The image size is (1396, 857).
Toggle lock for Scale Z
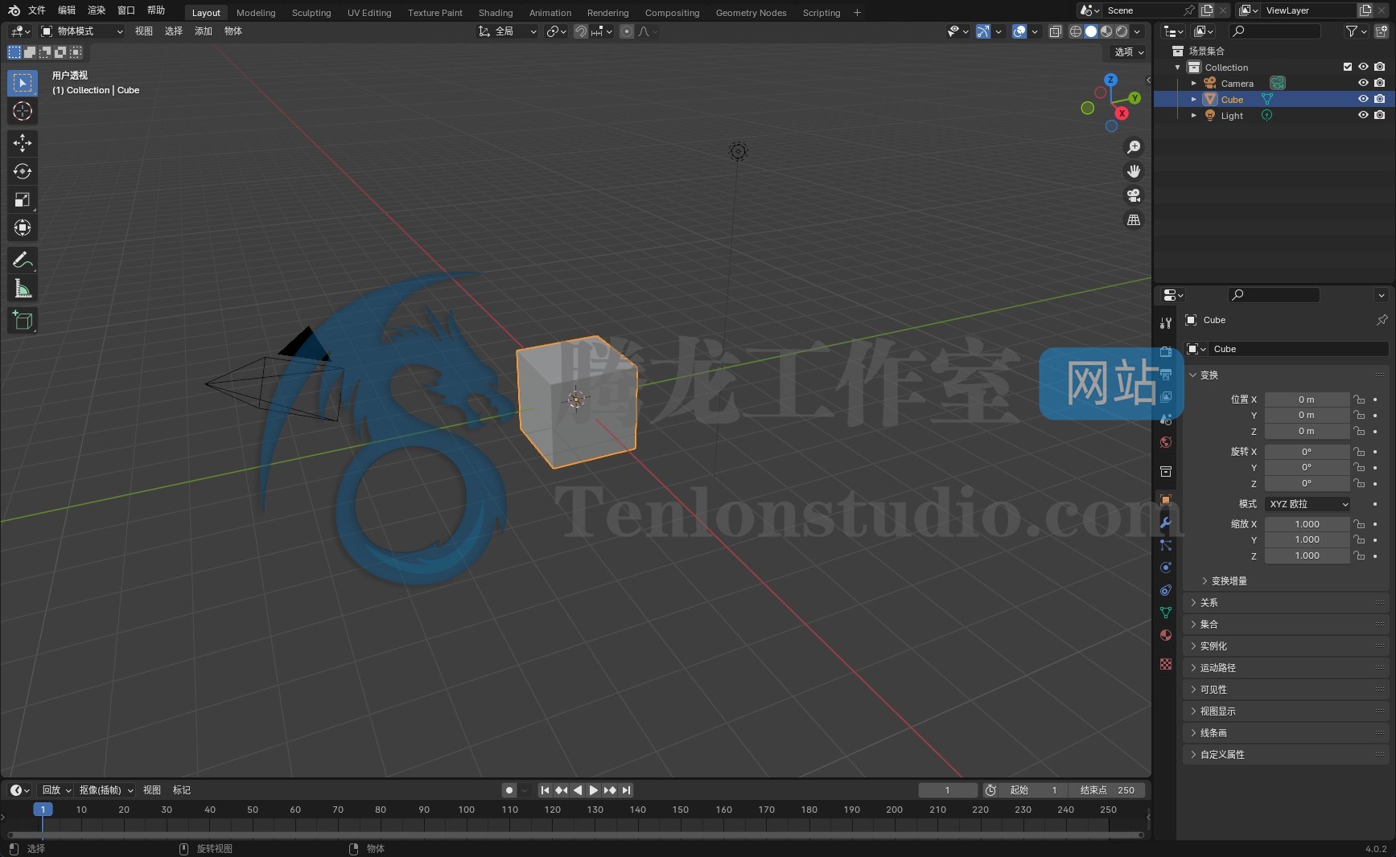tap(1359, 556)
